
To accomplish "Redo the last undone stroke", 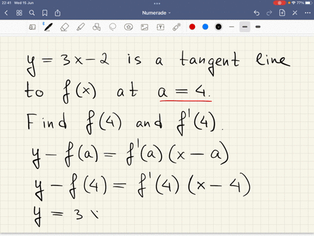I will point(270,13).
